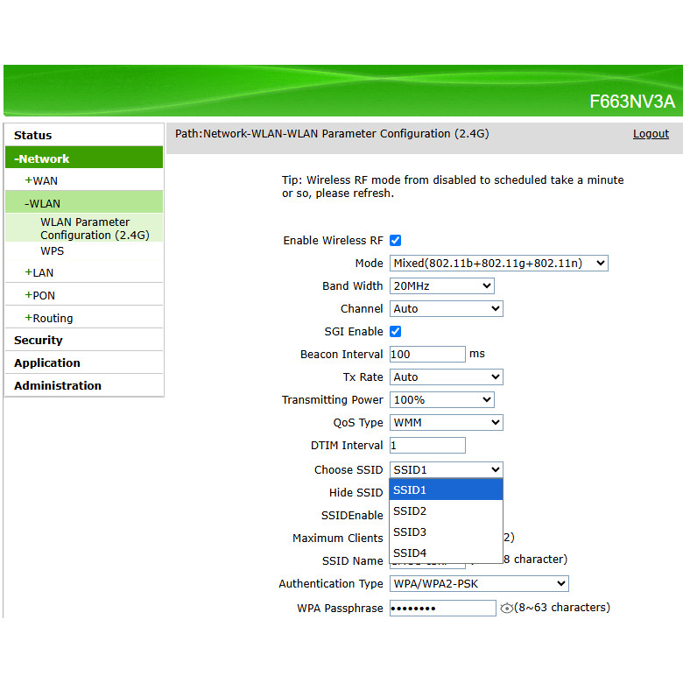The image size is (683, 683).
Task: Click the Beacon Interval input field
Action: (427, 355)
